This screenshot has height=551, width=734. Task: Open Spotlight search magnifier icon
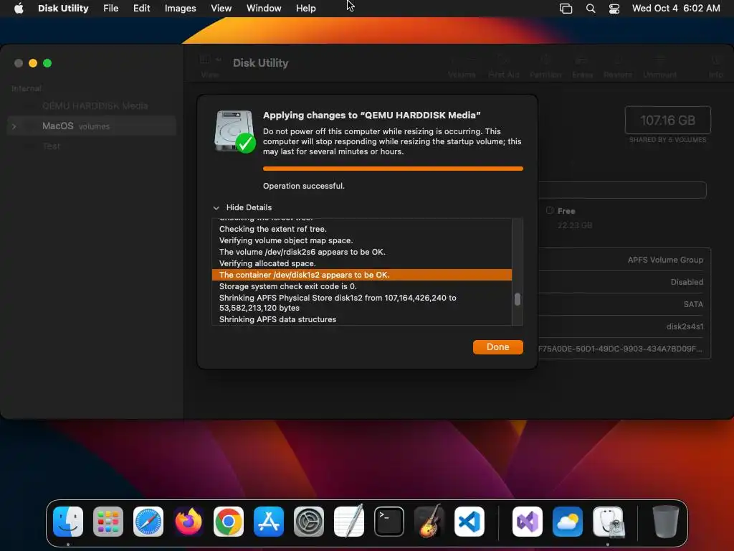pos(591,9)
